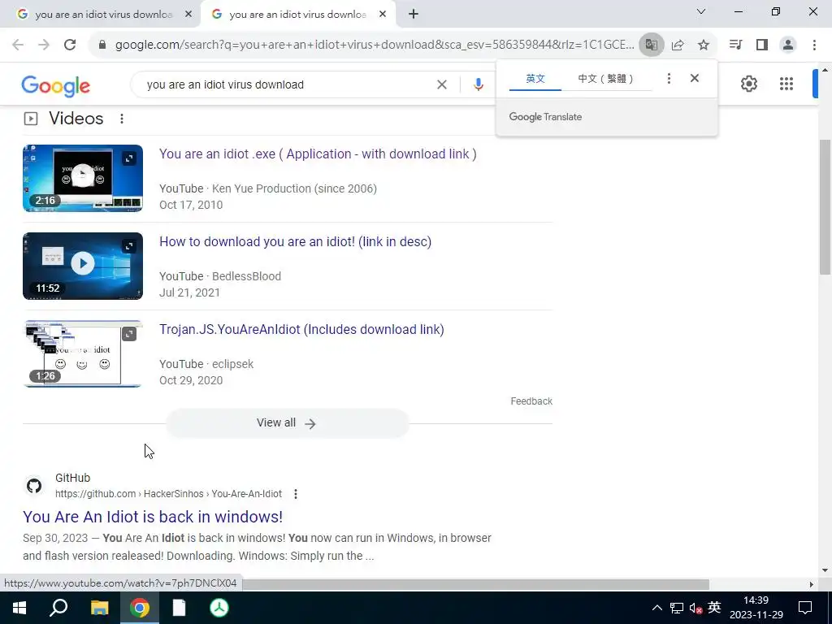Screen dimensions: 832x624
Task: Click the scroll right arrow at bottom
Action: pos(811,584)
